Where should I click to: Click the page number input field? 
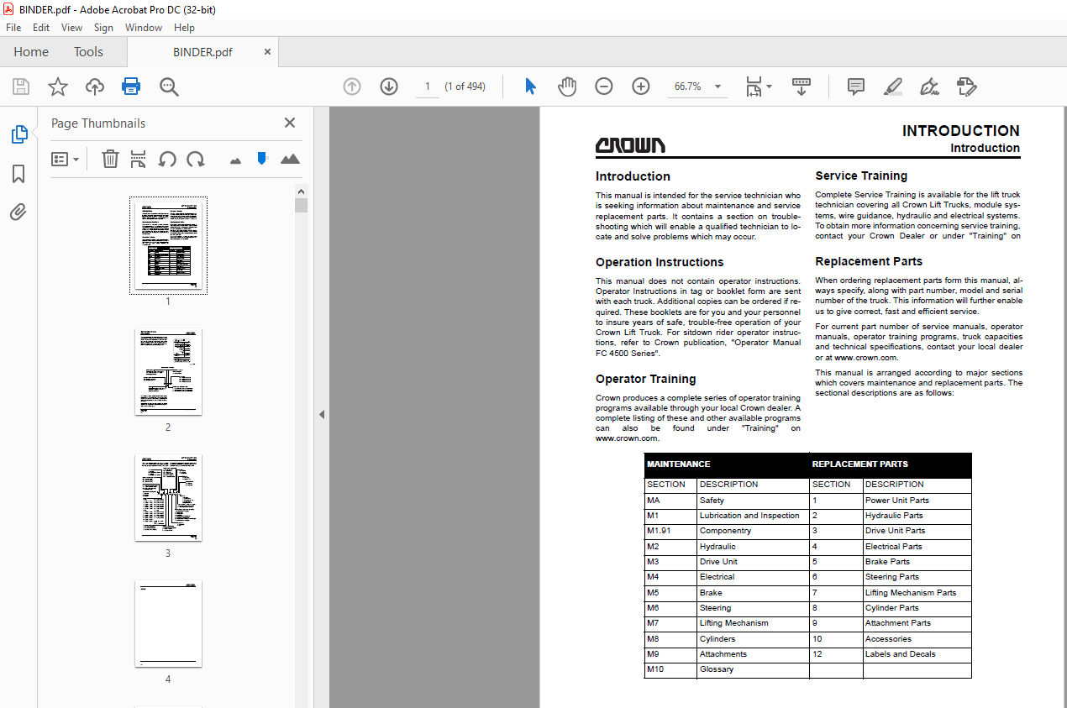pyautogui.click(x=427, y=87)
